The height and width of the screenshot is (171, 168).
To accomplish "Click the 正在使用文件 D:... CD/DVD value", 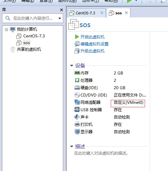I will click(130, 95).
